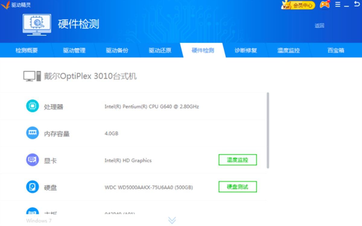Screen dimensions: 362x226
Task: Switch to the 驱动备份 tab
Action: click(117, 50)
